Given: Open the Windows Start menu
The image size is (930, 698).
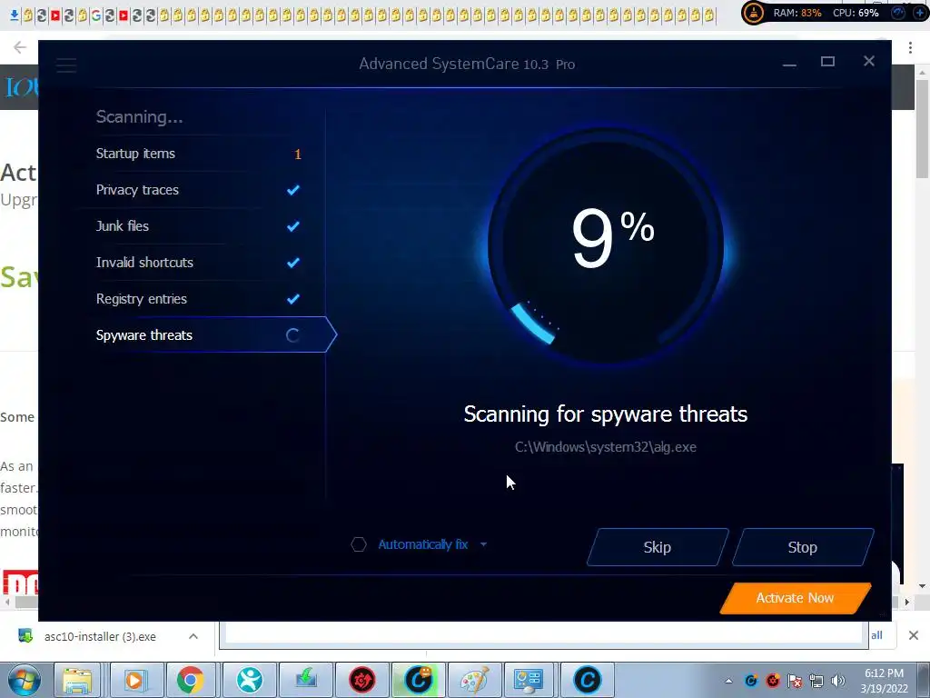Looking at the screenshot, I should 24,680.
